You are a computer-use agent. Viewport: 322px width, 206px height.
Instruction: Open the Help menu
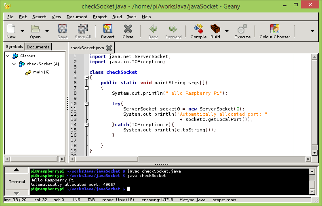click(x=146, y=17)
